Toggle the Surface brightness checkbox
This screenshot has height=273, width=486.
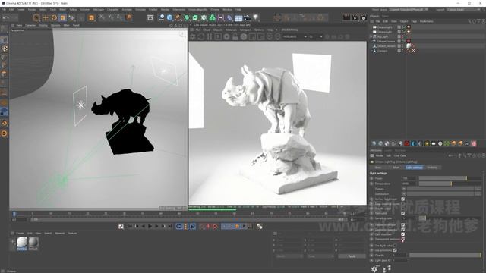403,199
